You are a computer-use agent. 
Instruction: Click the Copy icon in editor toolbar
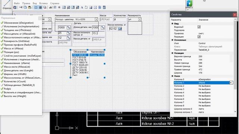point(25,7)
